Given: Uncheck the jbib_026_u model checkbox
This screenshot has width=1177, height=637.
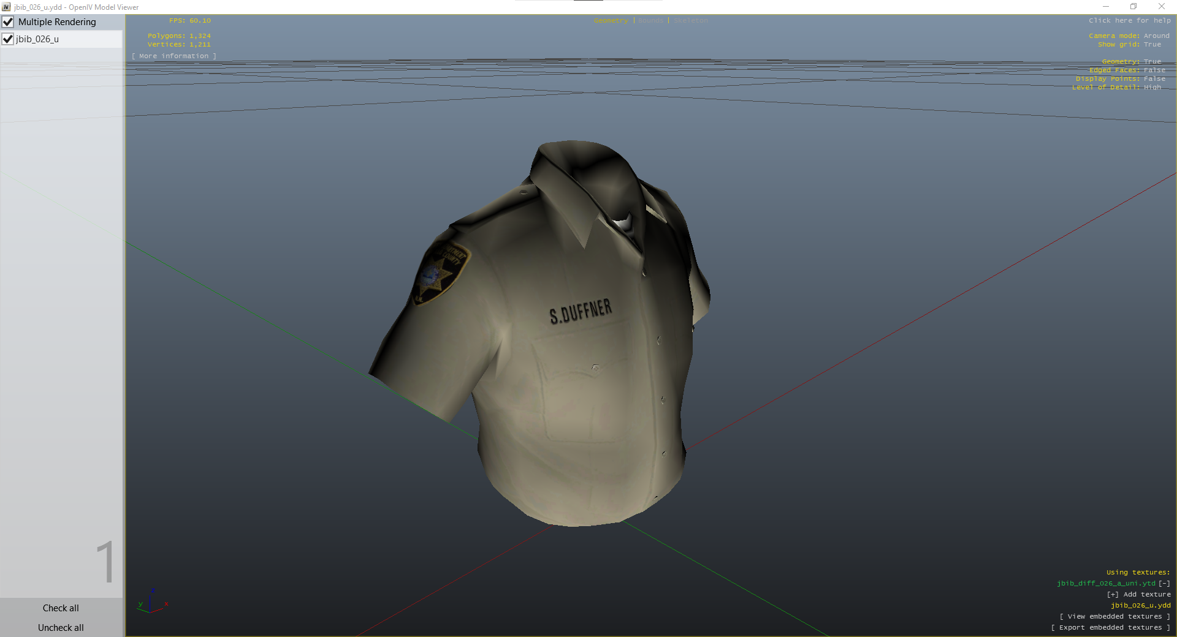Looking at the screenshot, I should [8, 39].
